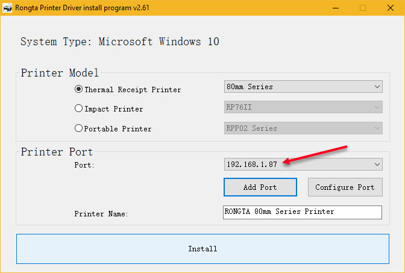
Task: Pick the Portable Printer radio option
Action: point(78,128)
